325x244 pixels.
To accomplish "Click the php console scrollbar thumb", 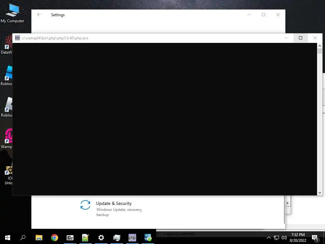I will 320,51.
